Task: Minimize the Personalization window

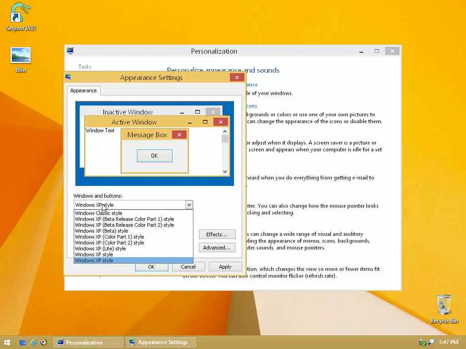Action: click(x=361, y=51)
